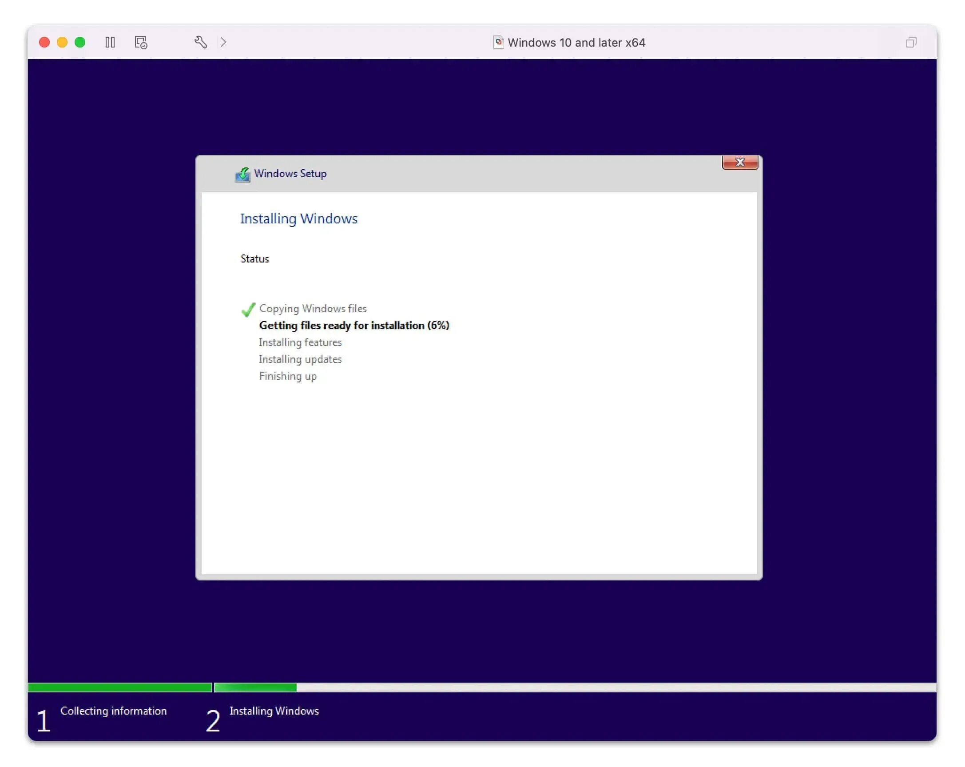965x767 pixels.
Task: Close the Windows Setup dialog
Action: (x=739, y=163)
